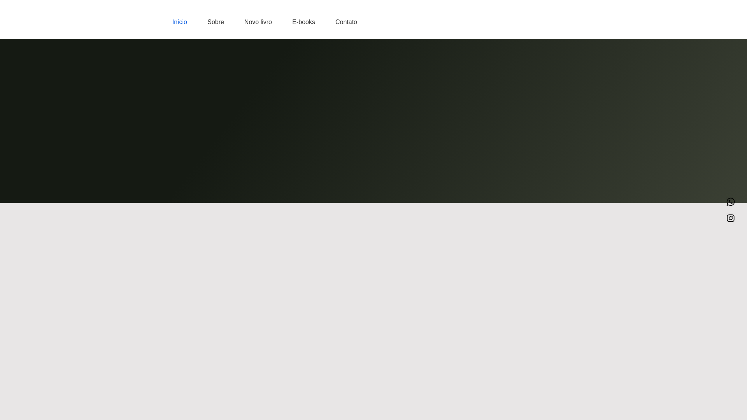747x420 pixels.
Task: Navigate to the Contato page
Action: 346,22
